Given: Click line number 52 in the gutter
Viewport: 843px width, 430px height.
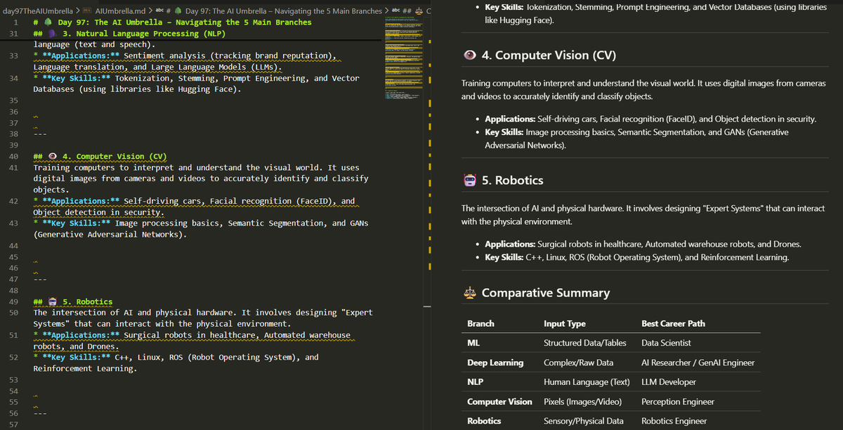Looking at the screenshot, I should 15,358.
